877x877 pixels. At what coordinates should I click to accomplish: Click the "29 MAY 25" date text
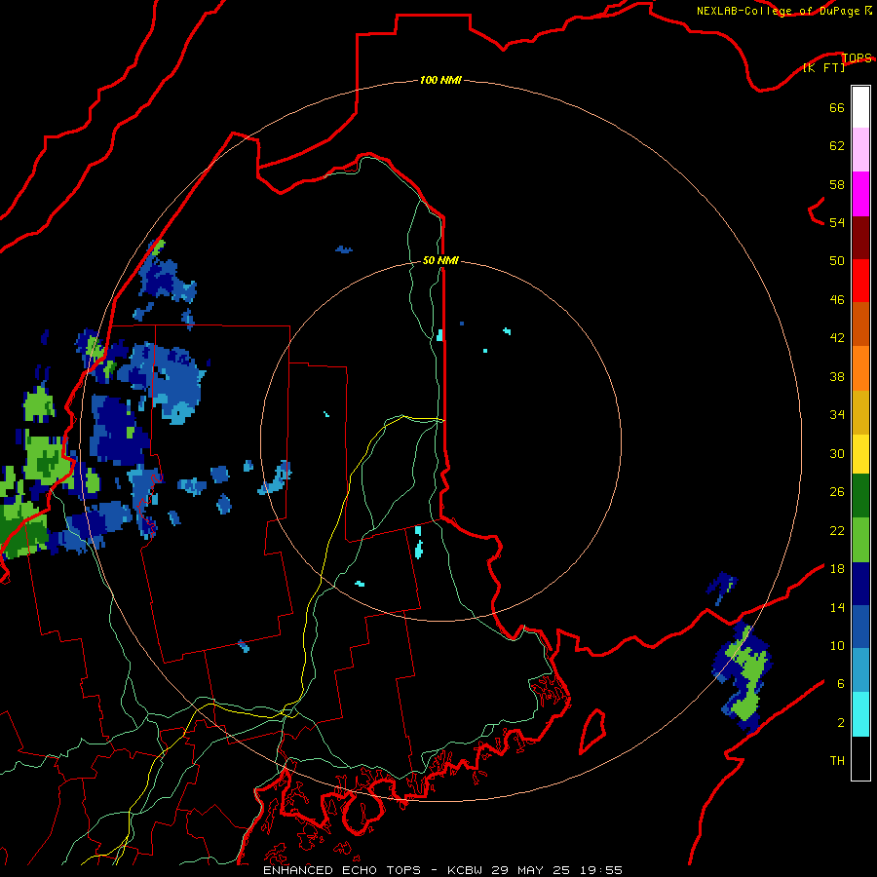click(530, 870)
